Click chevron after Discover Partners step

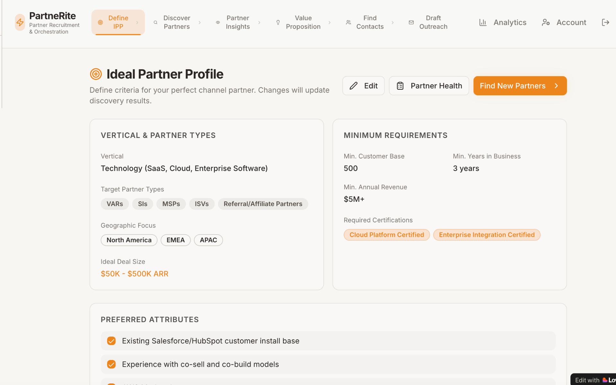200,22
